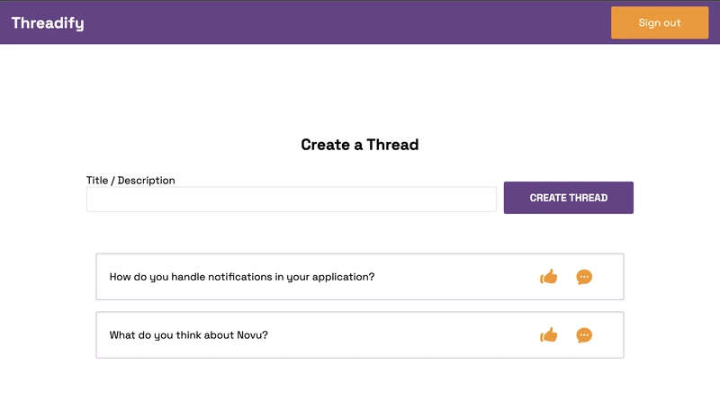This screenshot has height=400, width=720.
Task: Give a thumbs-up to the Novu thread
Action: tap(548, 335)
